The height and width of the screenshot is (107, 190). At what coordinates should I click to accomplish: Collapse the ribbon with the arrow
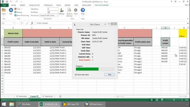point(188,19)
